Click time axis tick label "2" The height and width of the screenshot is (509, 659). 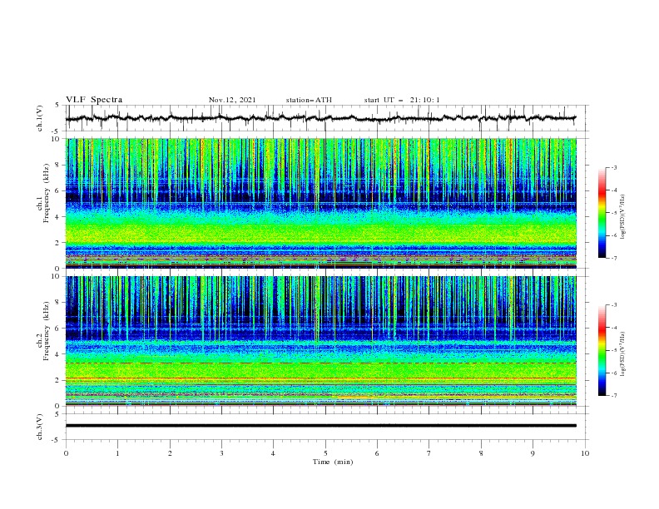(x=170, y=453)
